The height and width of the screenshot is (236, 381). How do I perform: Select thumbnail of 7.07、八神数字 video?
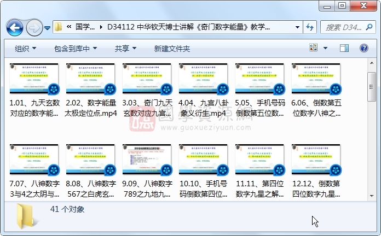point(34,160)
